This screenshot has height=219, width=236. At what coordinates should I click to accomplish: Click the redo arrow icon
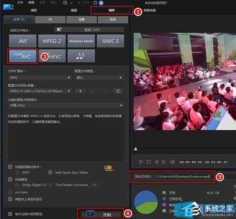point(79,3)
